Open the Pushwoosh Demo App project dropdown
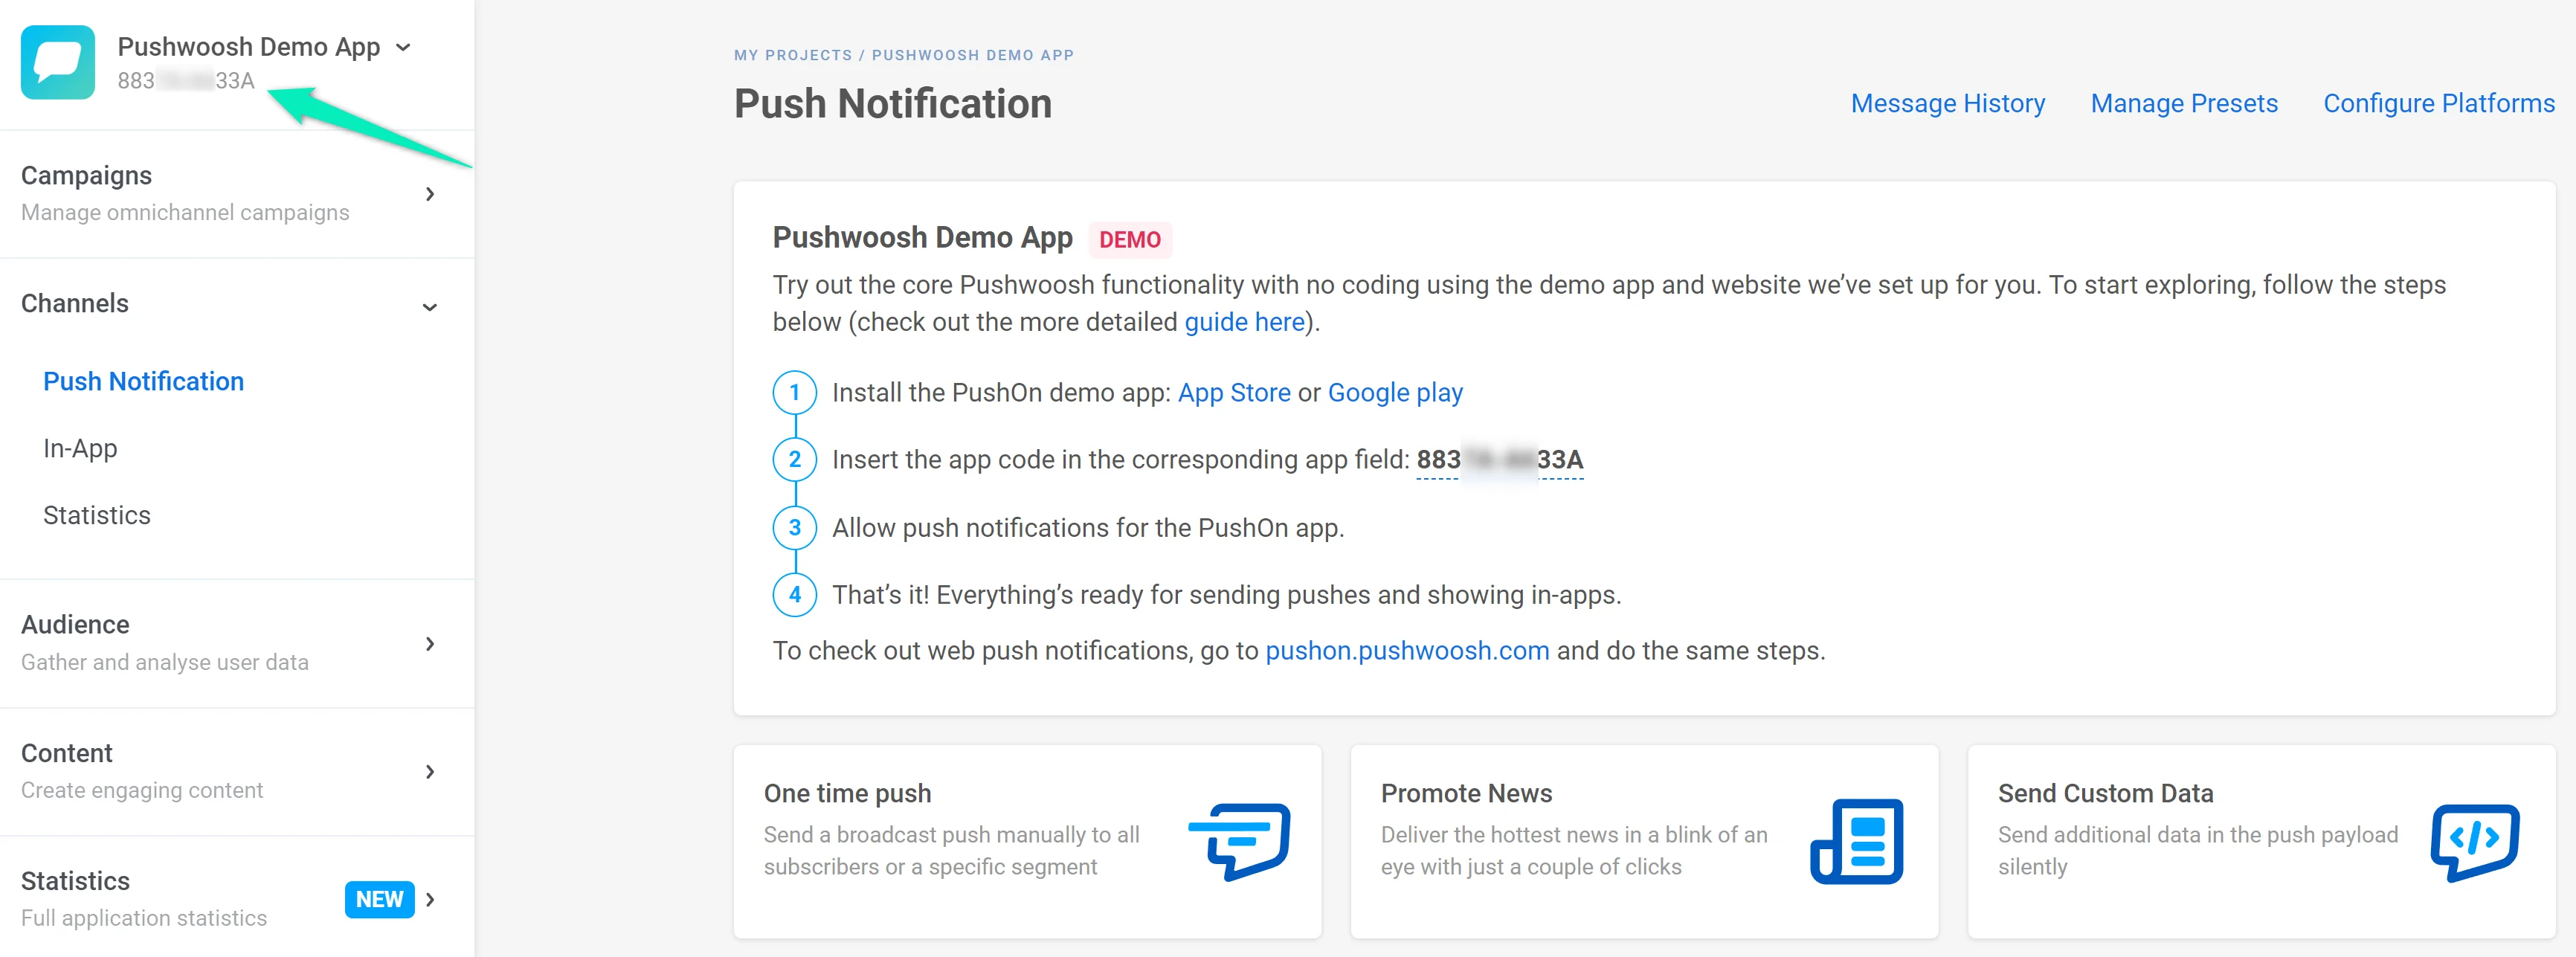The image size is (2576, 957). coord(403,47)
